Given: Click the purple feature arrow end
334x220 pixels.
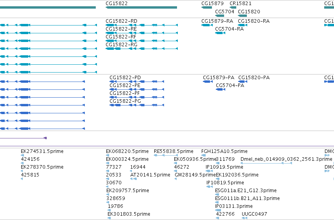Looking at the screenshot, I should [x=45, y=138].
